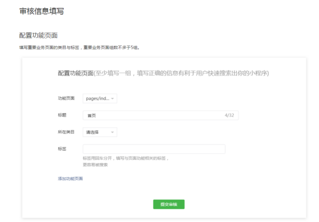The height and width of the screenshot is (222, 319).
Task: Click the 功能页面 field label
Action: [x=66, y=98]
